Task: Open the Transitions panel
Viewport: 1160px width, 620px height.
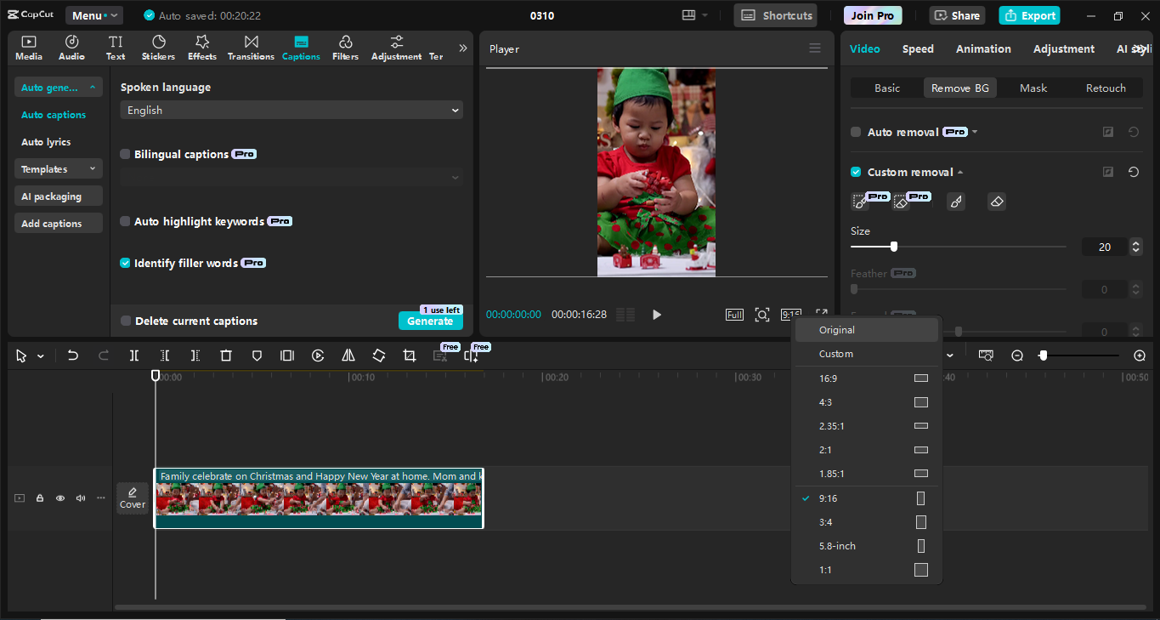Action: click(251, 47)
